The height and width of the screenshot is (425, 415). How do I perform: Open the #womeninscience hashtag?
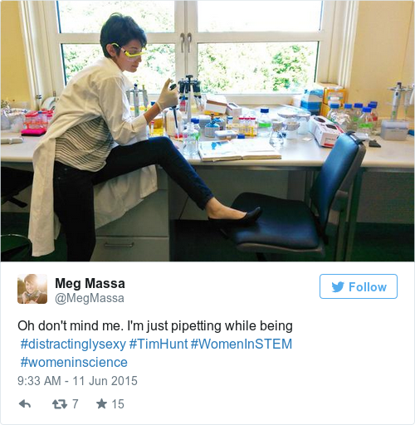[x=74, y=362]
